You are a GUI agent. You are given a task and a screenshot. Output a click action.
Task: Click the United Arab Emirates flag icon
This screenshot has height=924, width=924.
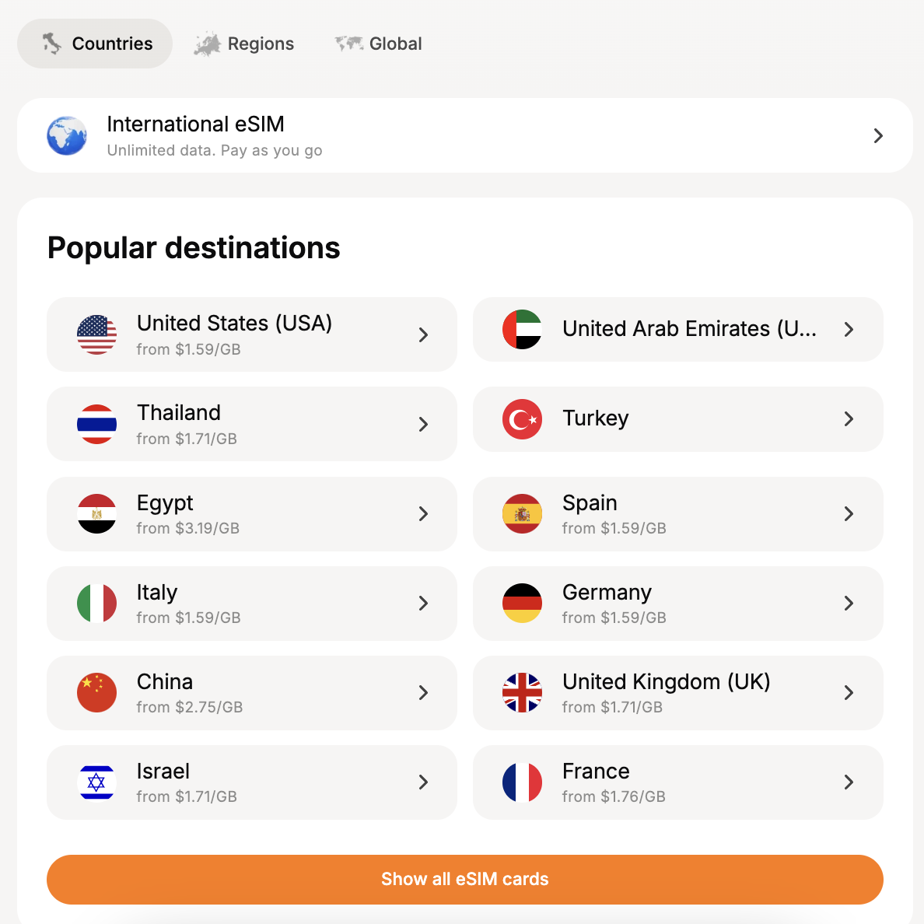point(522,330)
